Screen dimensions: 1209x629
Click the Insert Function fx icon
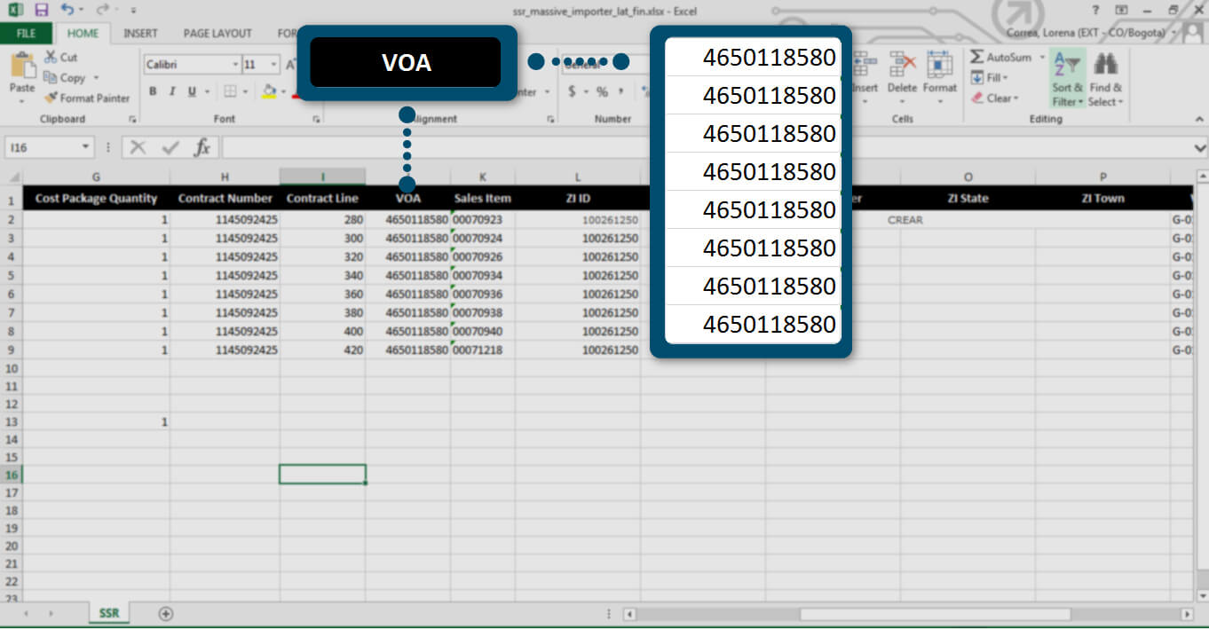pos(202,147)
